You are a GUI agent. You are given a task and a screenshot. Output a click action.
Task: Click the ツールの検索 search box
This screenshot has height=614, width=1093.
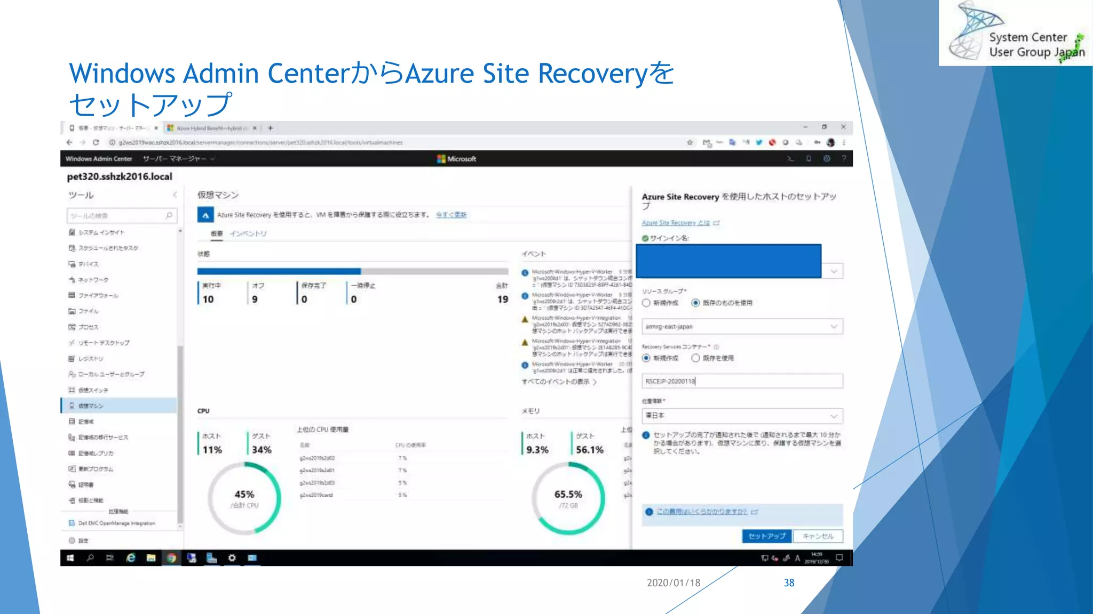122,215
